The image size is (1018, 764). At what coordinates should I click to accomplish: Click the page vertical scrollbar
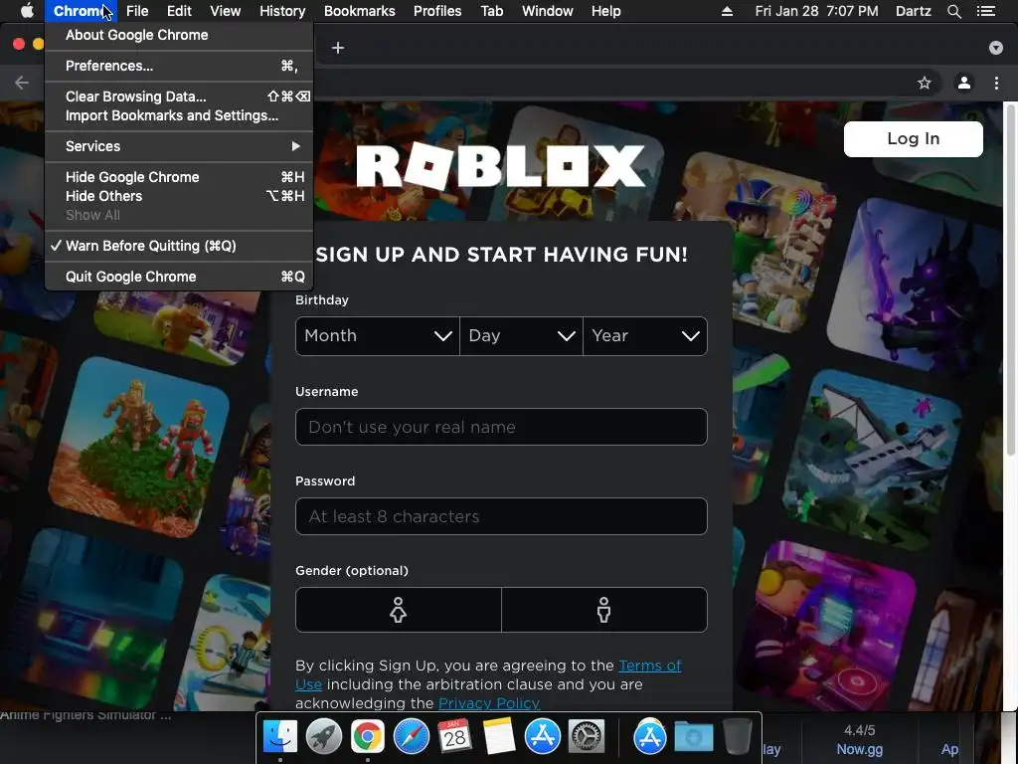1010,280
